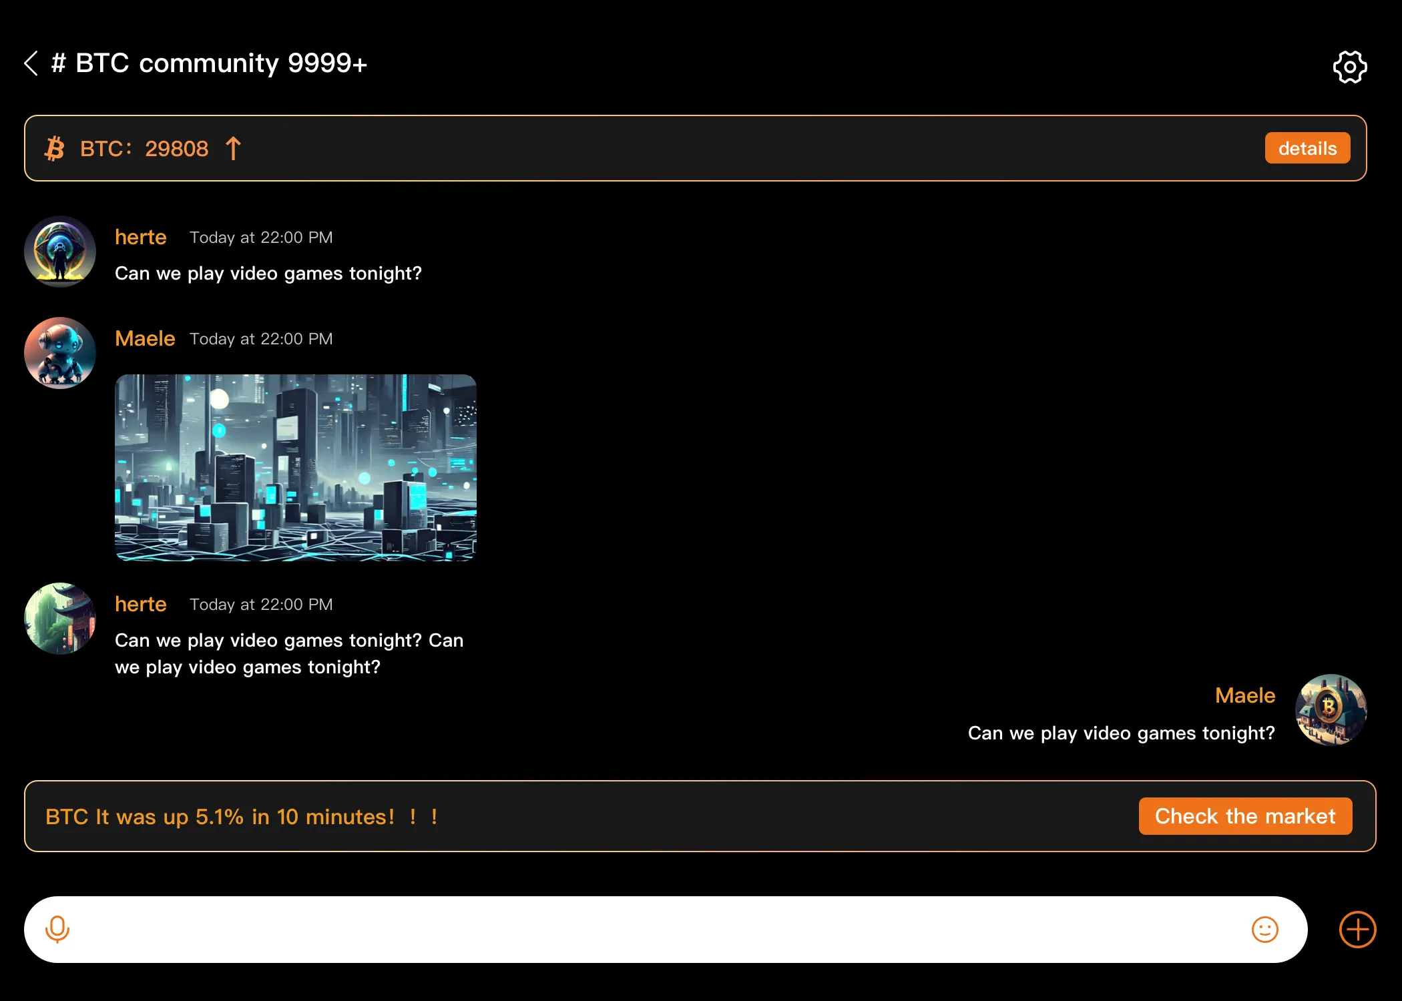1402x1001 pixels.
Task: Check the market for BTC surge
Action: 1245,815
